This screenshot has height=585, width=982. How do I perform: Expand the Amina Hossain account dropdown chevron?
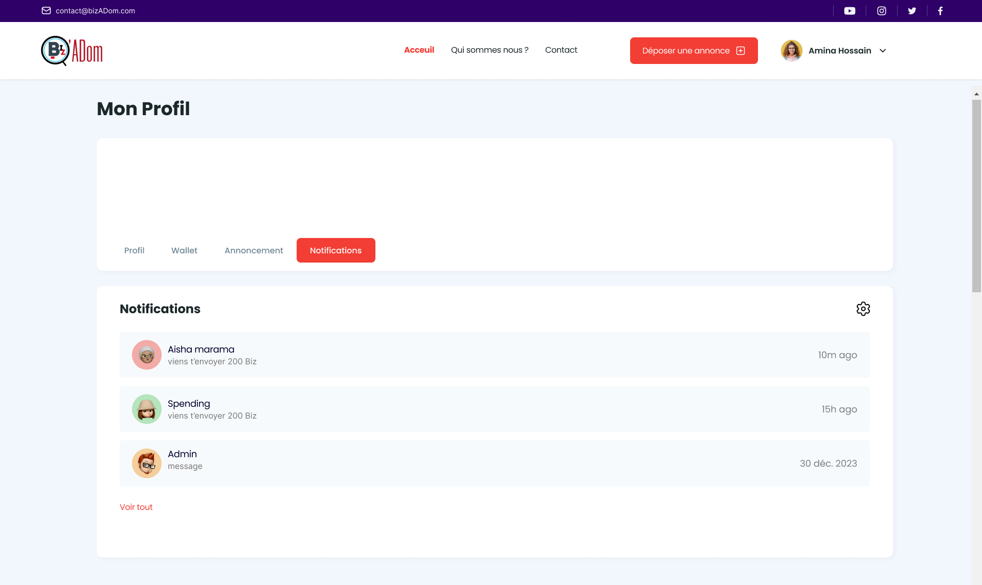tap(883, 51)
